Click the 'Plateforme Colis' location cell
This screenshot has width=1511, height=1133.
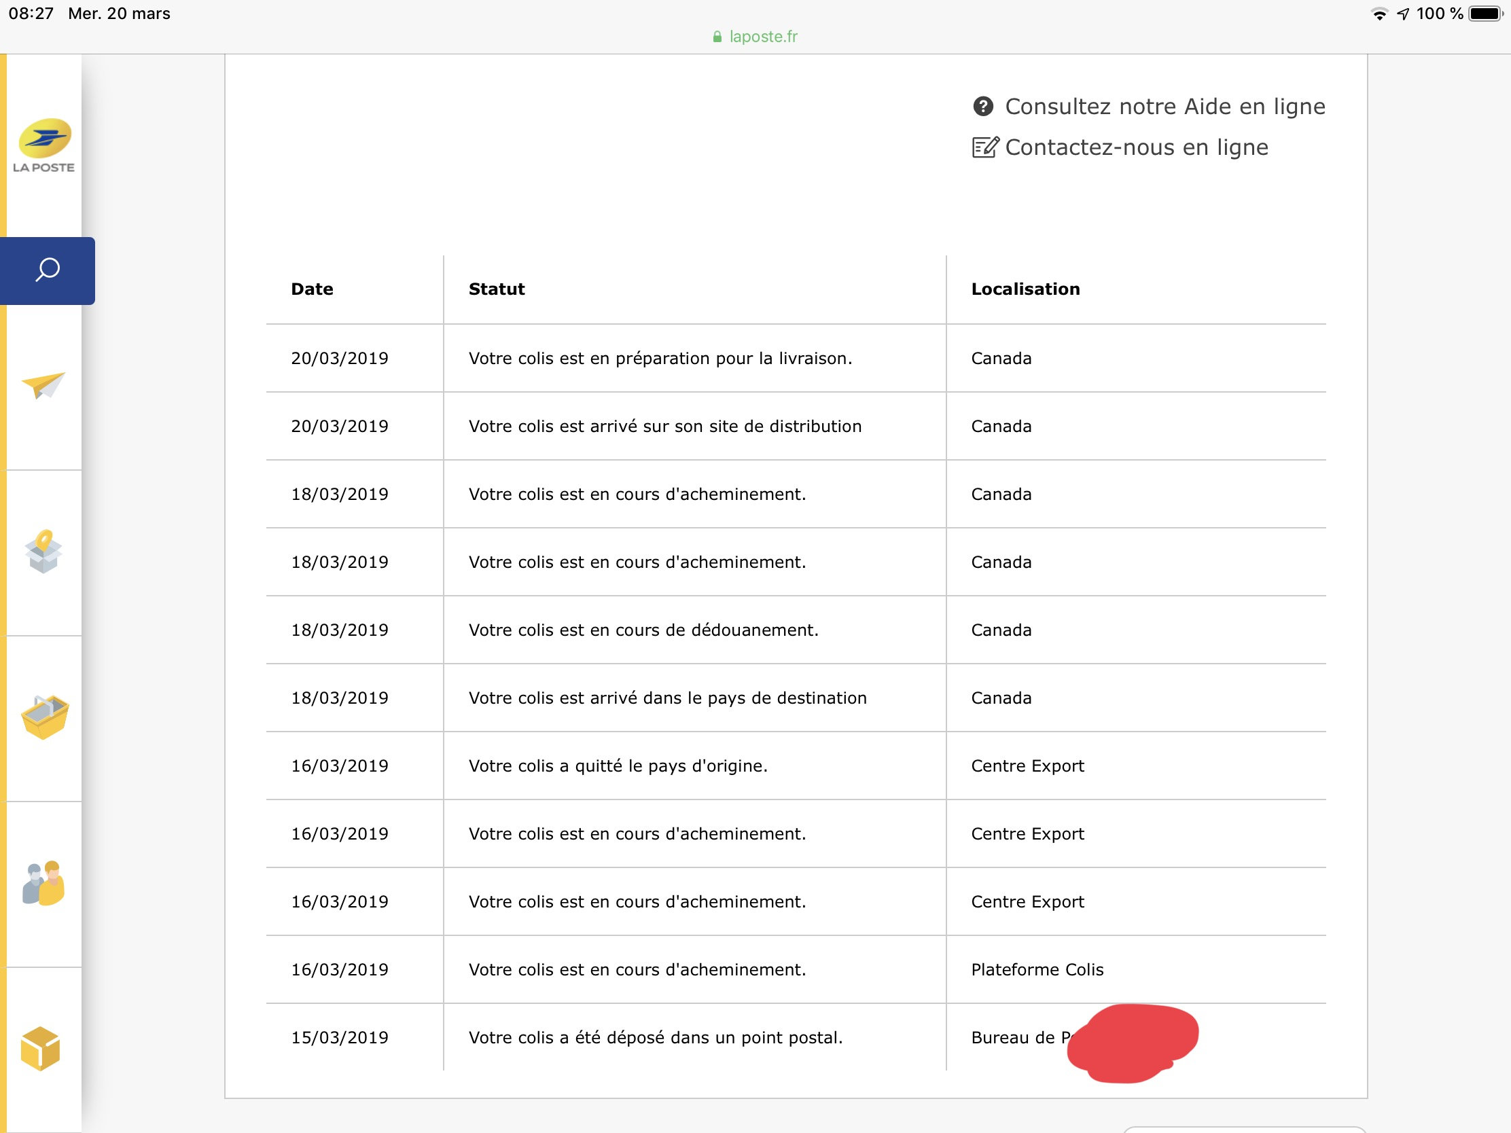pos(1036,970)
